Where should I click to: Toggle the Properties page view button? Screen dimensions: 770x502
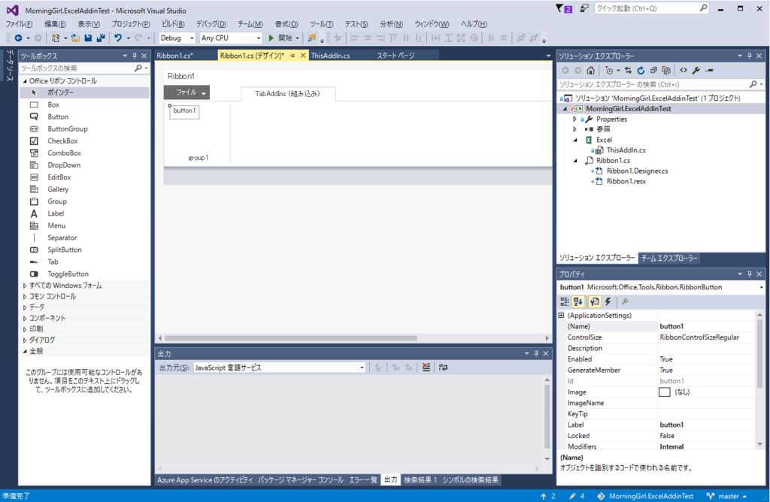[595, 302]
